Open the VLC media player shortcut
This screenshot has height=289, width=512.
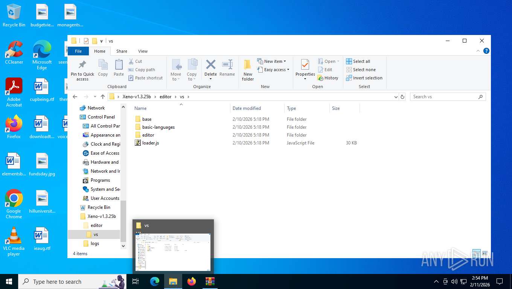[14, 241]
